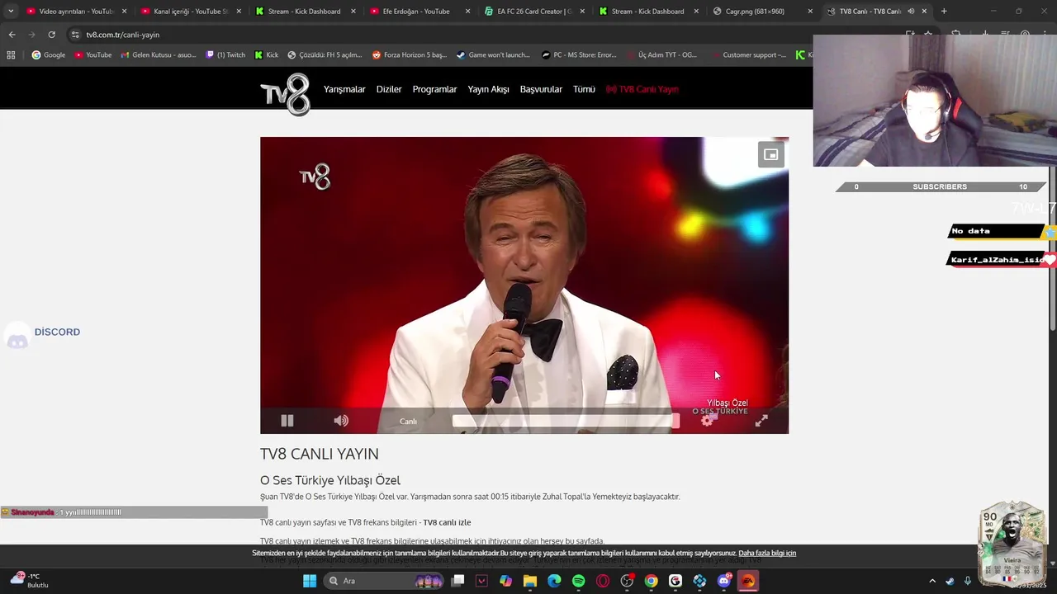
Task: Open video player settings gear
Action: pos(708,420)
